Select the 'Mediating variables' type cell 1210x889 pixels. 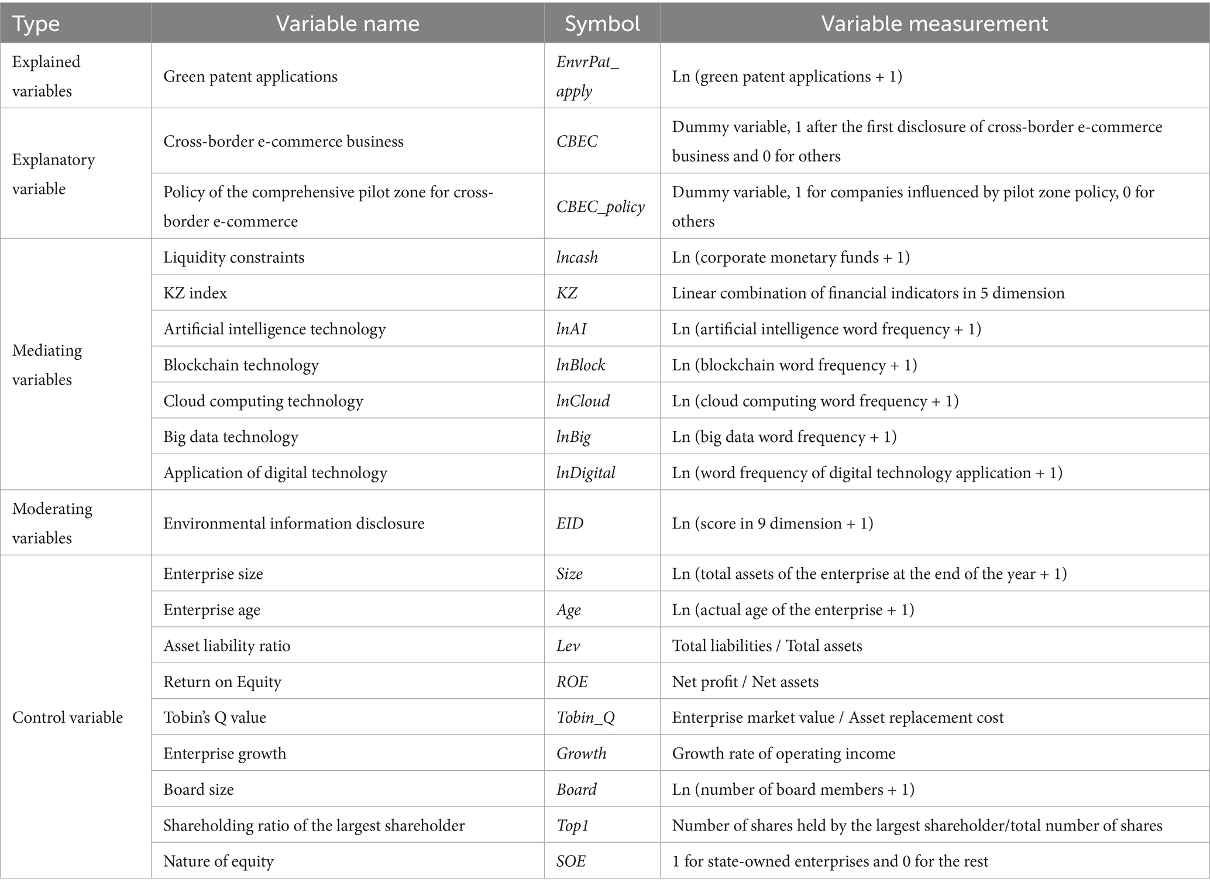(x=47, y=365)
